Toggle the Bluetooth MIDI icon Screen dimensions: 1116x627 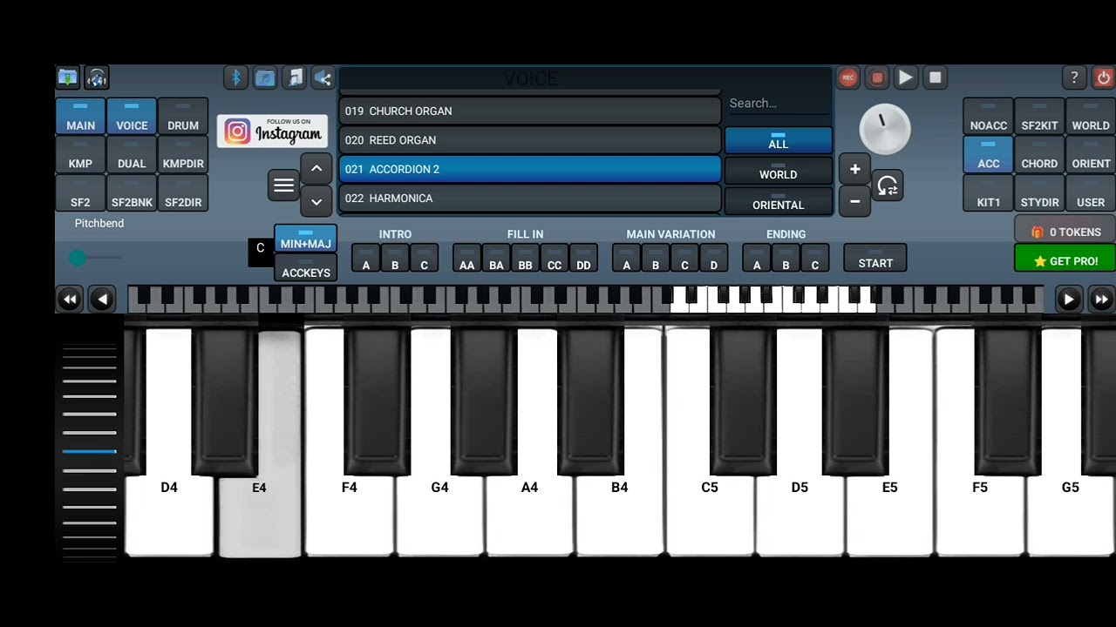(235, 78)
